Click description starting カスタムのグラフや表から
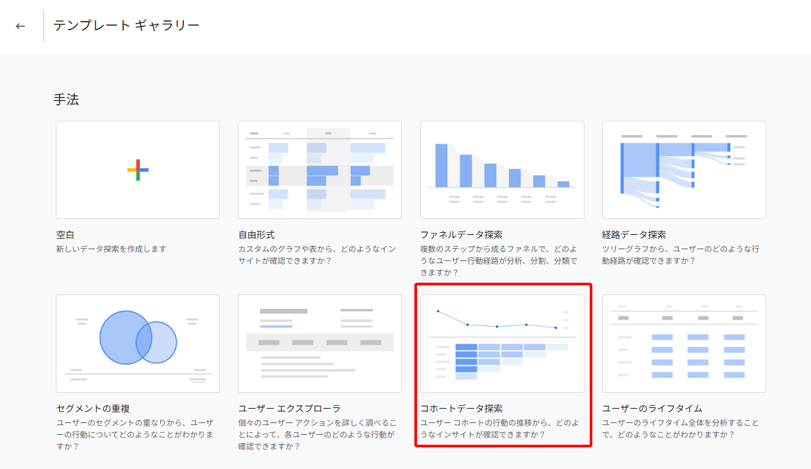The height and width of the screenshot is (469, 811). pos(318,255)
